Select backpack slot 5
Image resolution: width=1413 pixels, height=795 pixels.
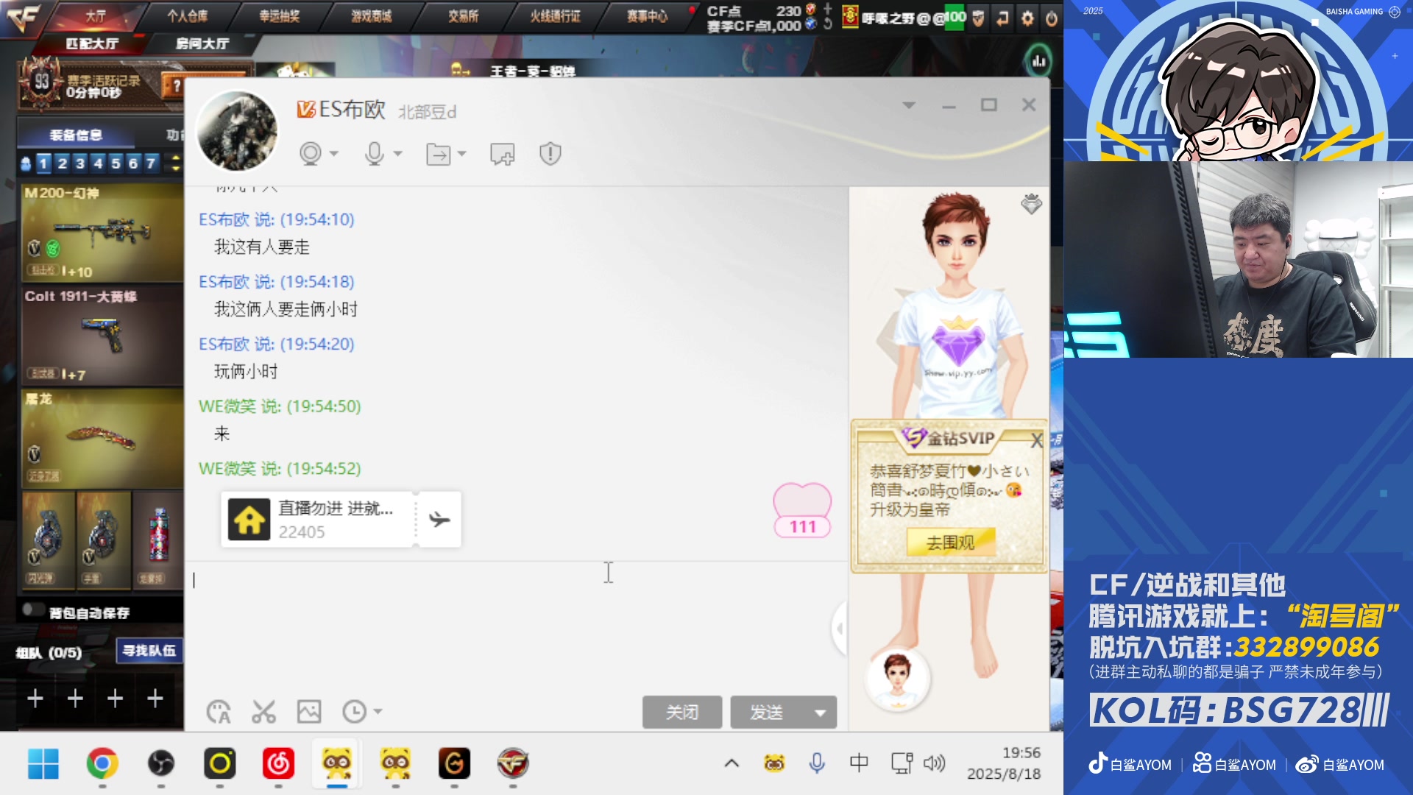116,163
